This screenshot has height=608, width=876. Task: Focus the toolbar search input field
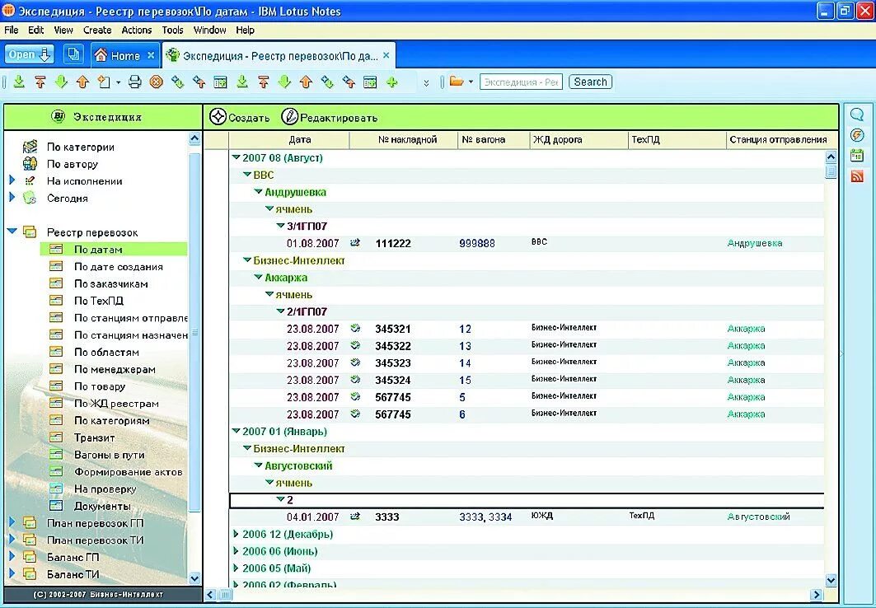(x=521, y=82)
